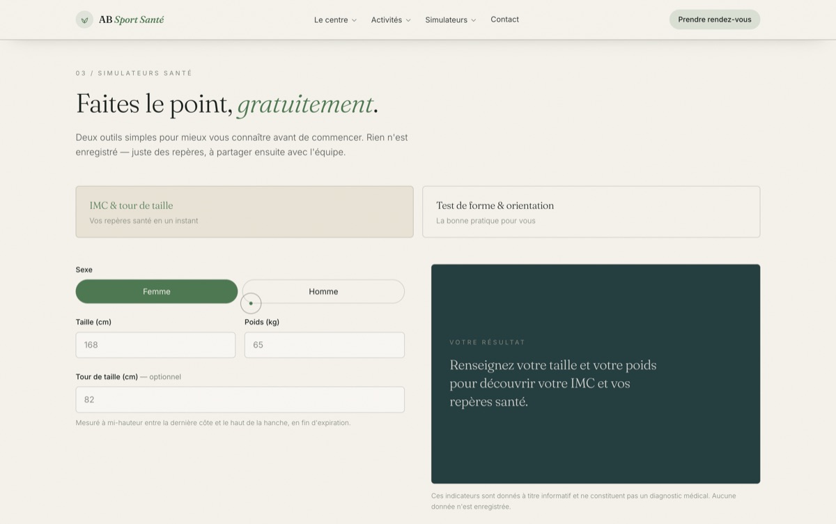This screenshot has height=524, width=836.
Task: Focus the Poids (kg) input field
Action: [x=325, y=345]
